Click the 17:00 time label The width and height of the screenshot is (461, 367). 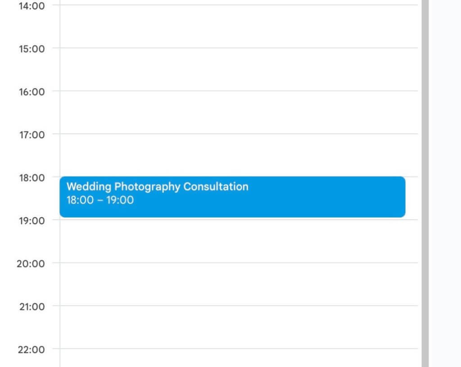[32, 135]
